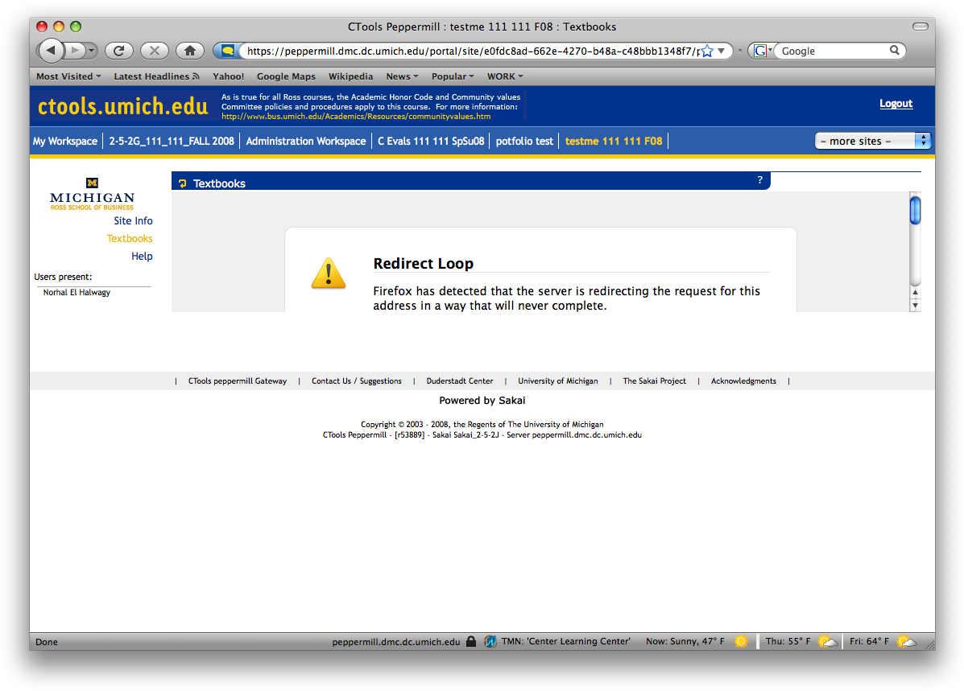Open Site Info in the sidebar
The width and height of the screenshot is (964, 691).
click(x=133, y=220)
